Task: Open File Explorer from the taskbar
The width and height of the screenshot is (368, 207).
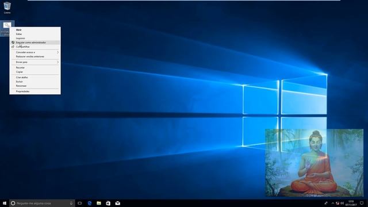Action: [99, 203]
